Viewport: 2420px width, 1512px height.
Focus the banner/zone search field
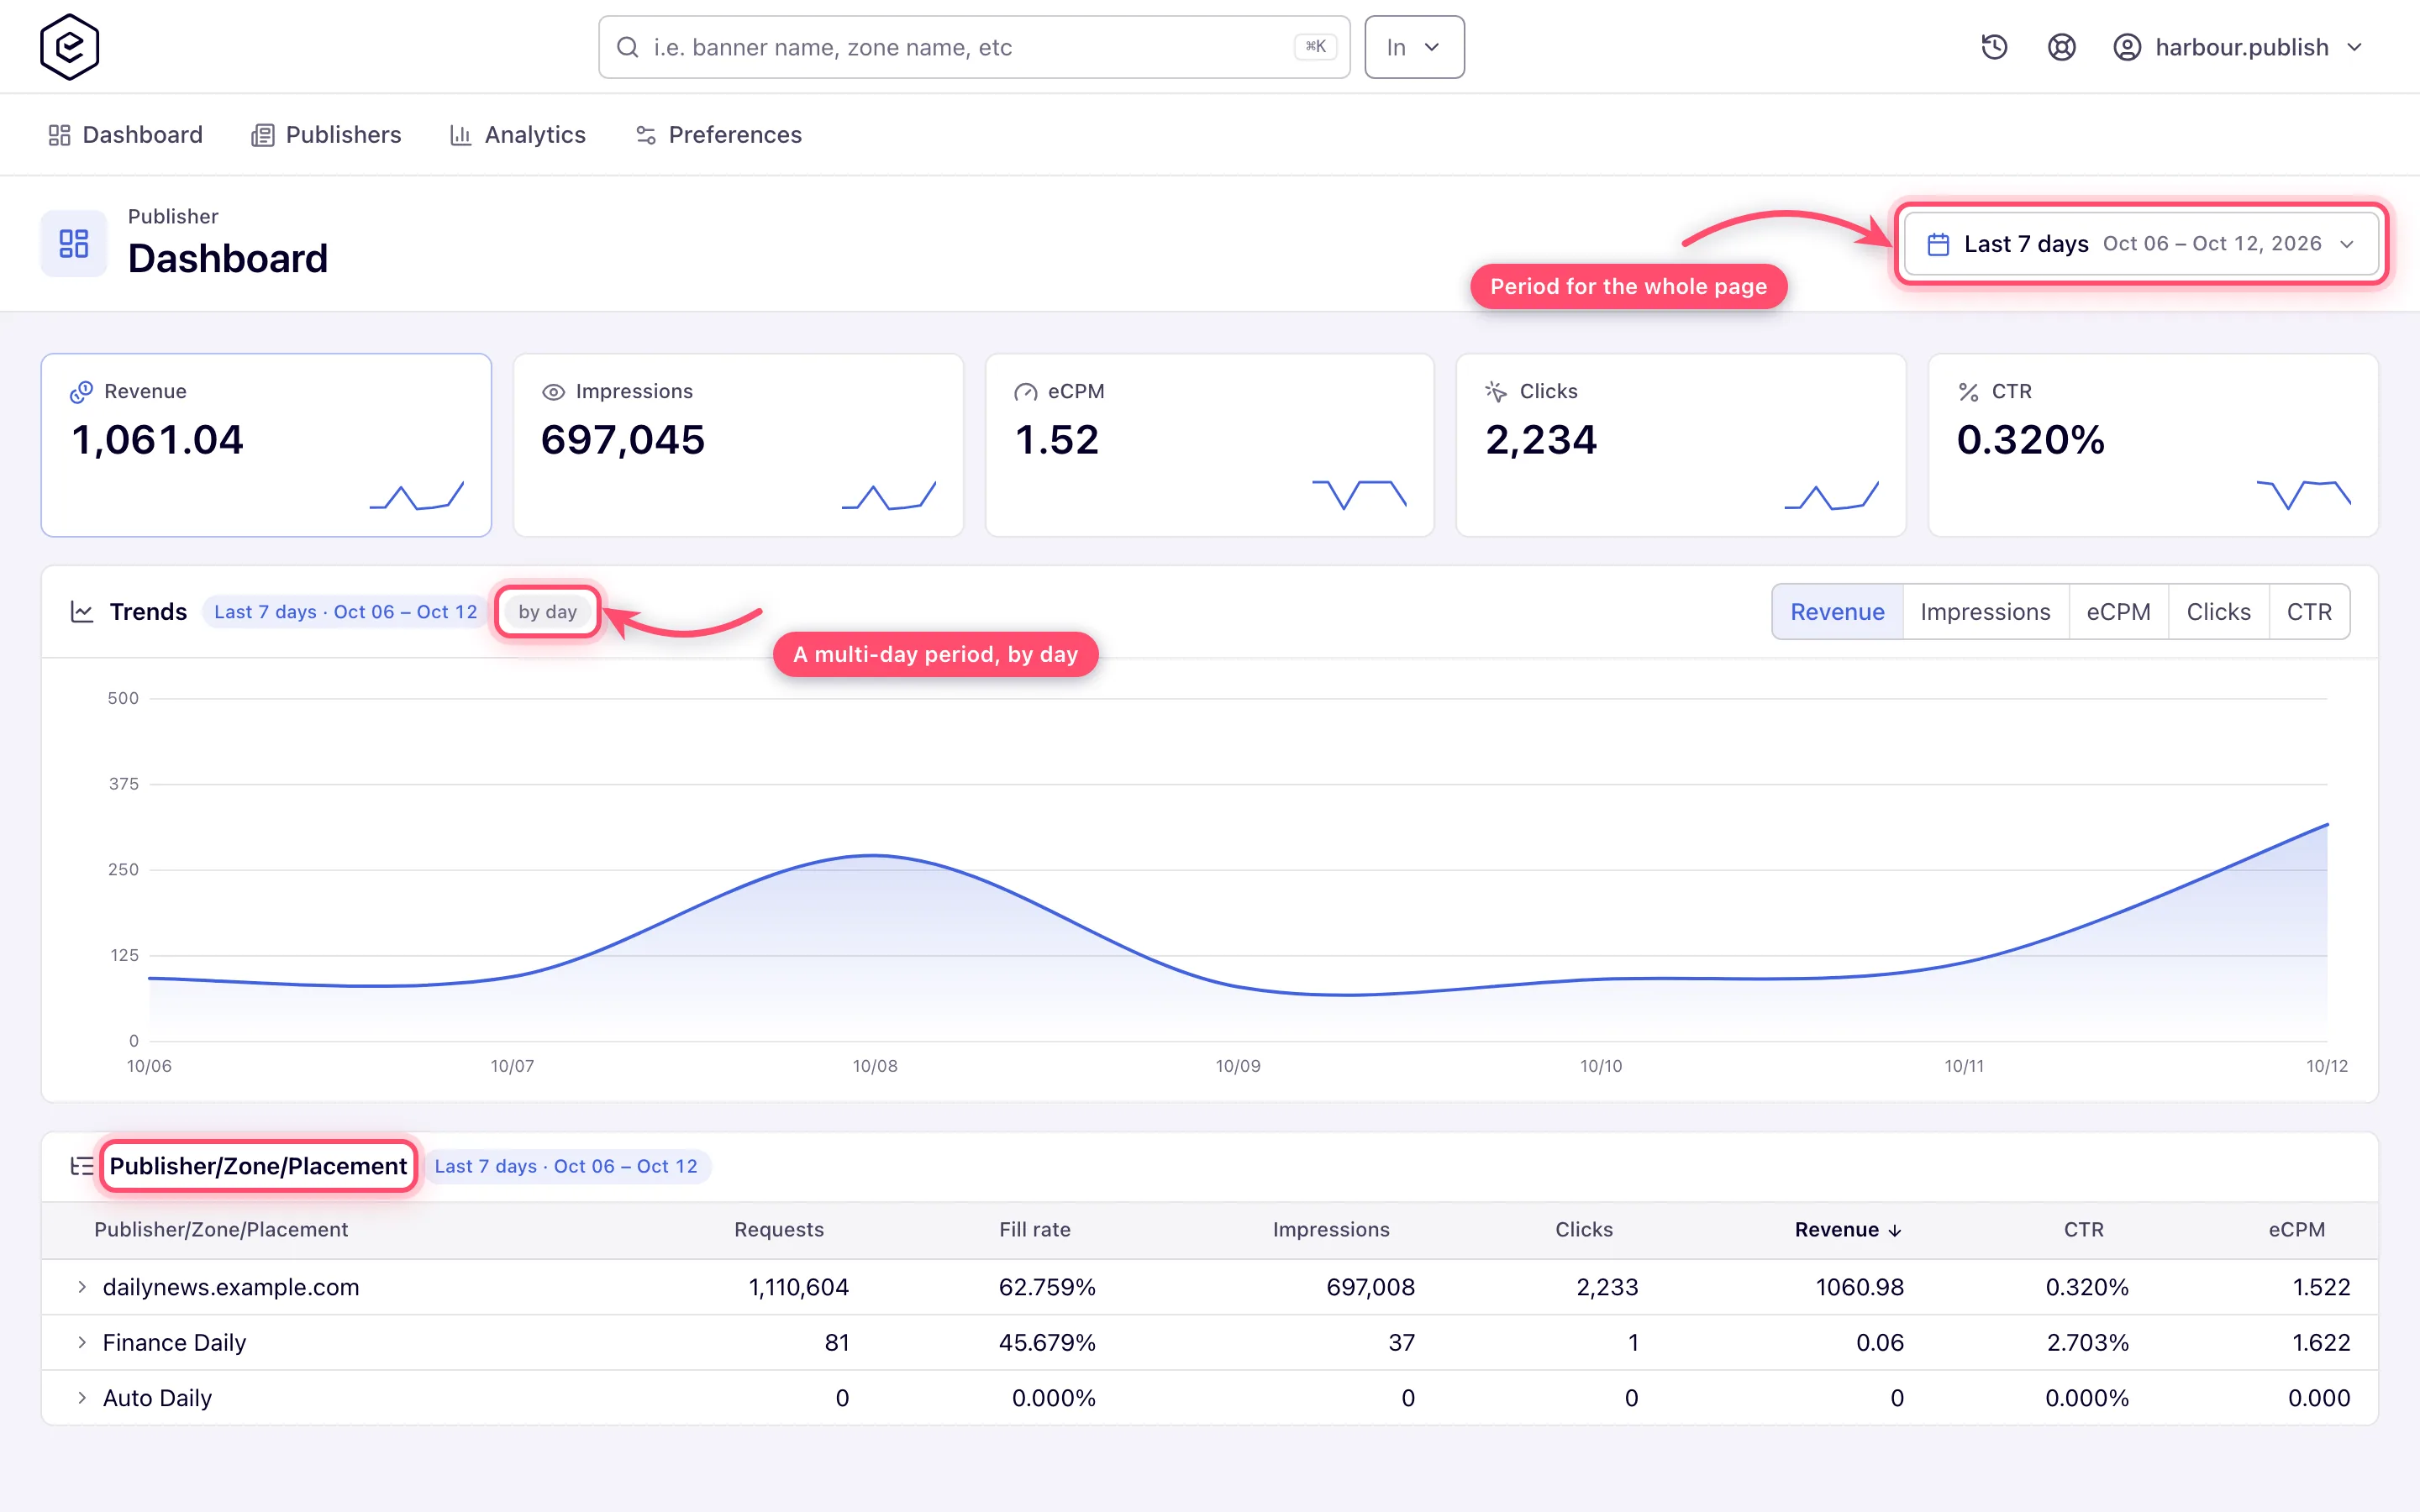click(x=974, y=47)
